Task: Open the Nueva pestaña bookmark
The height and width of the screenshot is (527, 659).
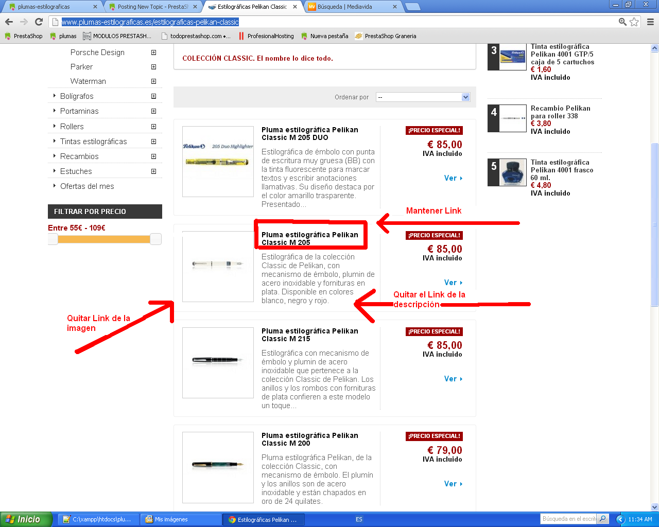Action: [x=325, y=36]
